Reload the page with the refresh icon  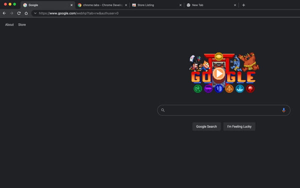pyautogui.click(x=19, y=13)
